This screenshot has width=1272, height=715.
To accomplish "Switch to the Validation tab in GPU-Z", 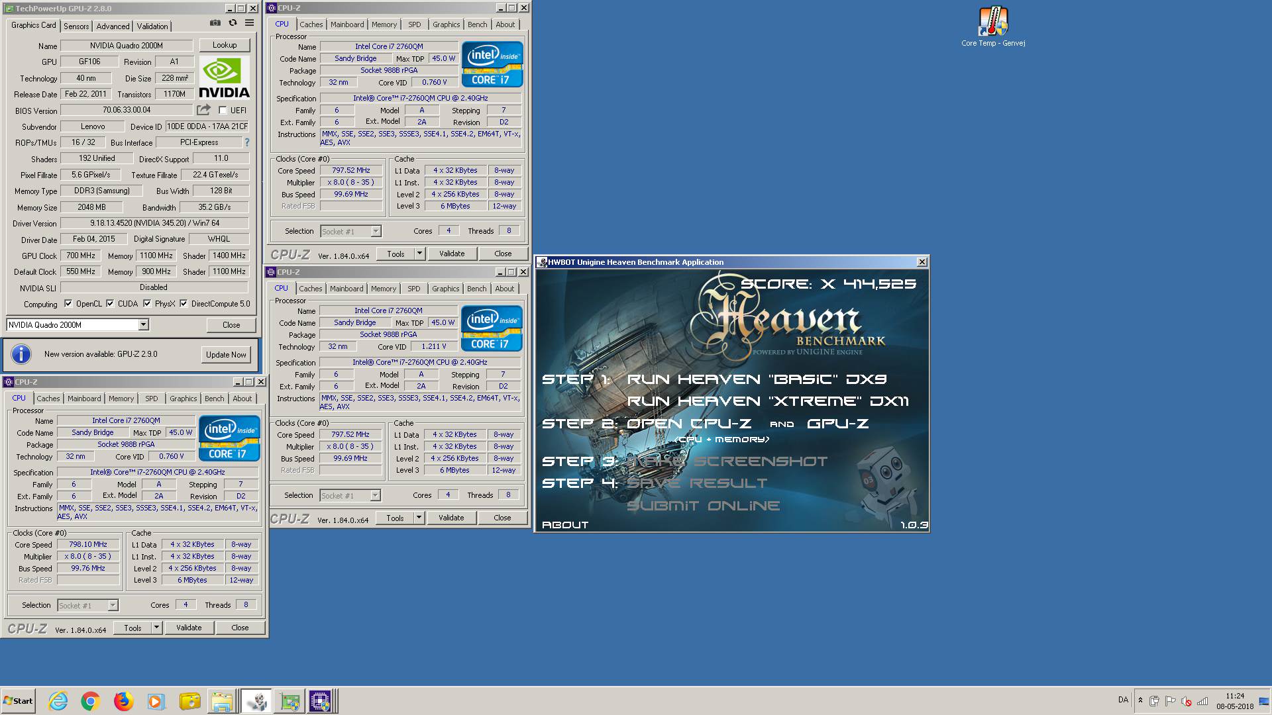I will tap(152, 26).
